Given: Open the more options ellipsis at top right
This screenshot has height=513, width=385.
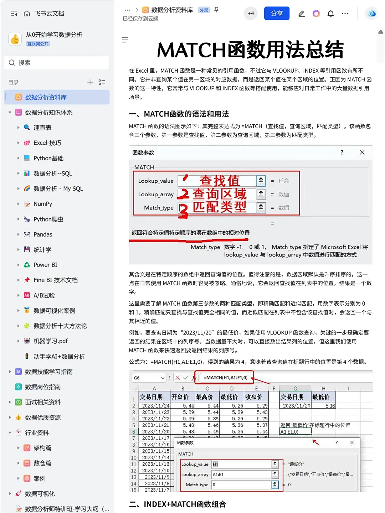Looking at the screenshot, I should point(345,14).
